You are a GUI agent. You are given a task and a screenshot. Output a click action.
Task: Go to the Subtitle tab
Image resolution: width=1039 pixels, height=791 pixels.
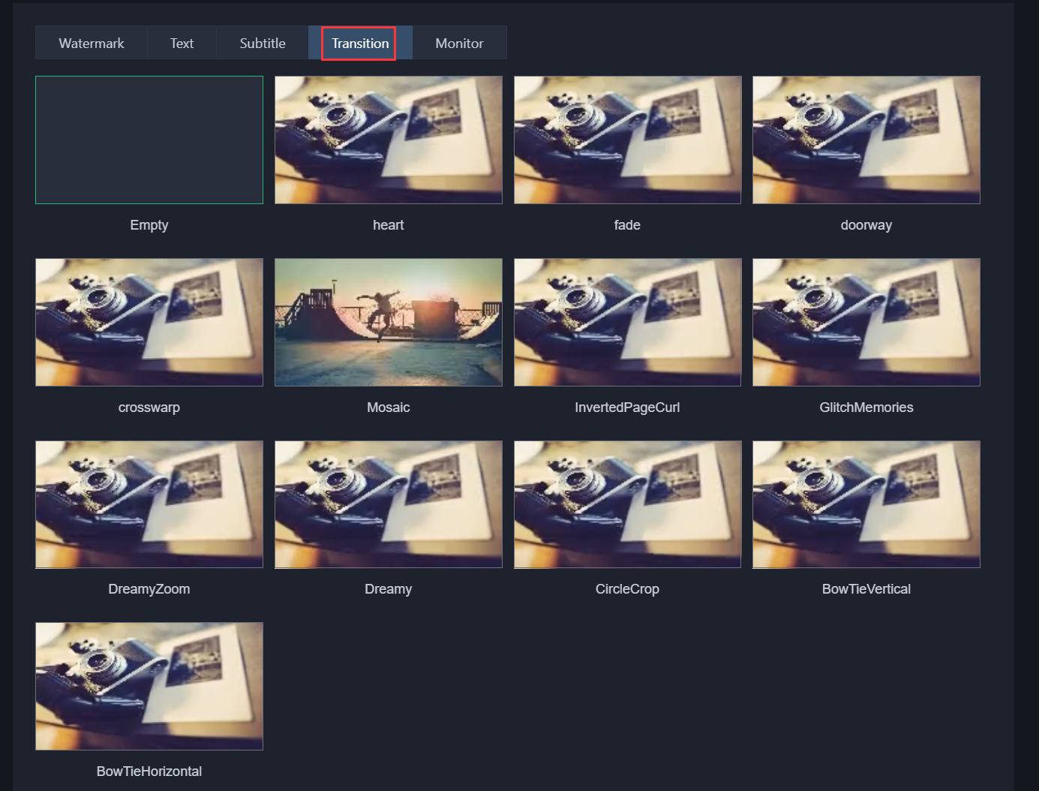point(263,43)
